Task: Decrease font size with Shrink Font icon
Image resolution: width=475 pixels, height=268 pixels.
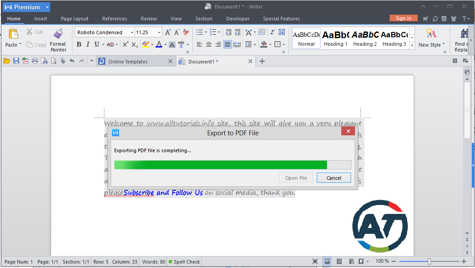Action: pyautogui.click(x=177, y=32)
